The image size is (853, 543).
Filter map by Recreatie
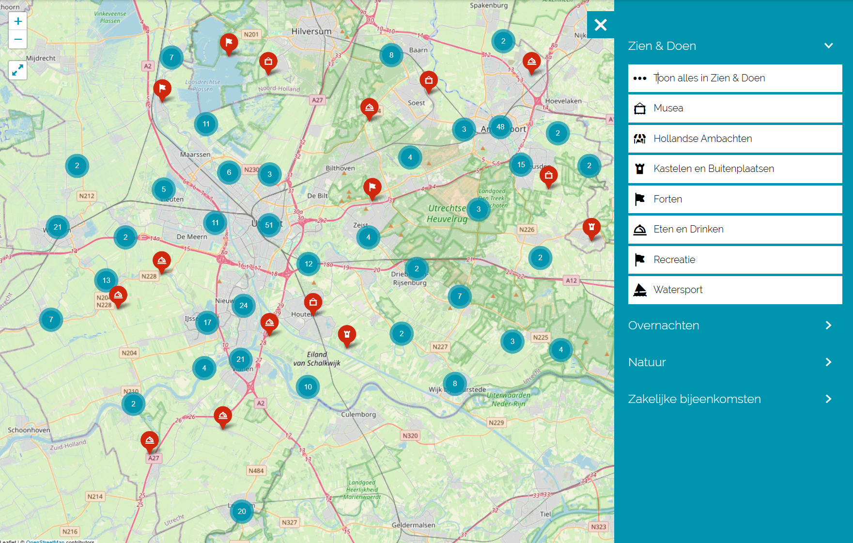coord(735,260)
